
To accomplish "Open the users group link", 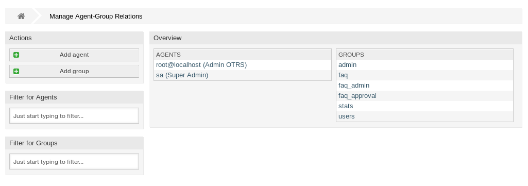I will [347, 116].
